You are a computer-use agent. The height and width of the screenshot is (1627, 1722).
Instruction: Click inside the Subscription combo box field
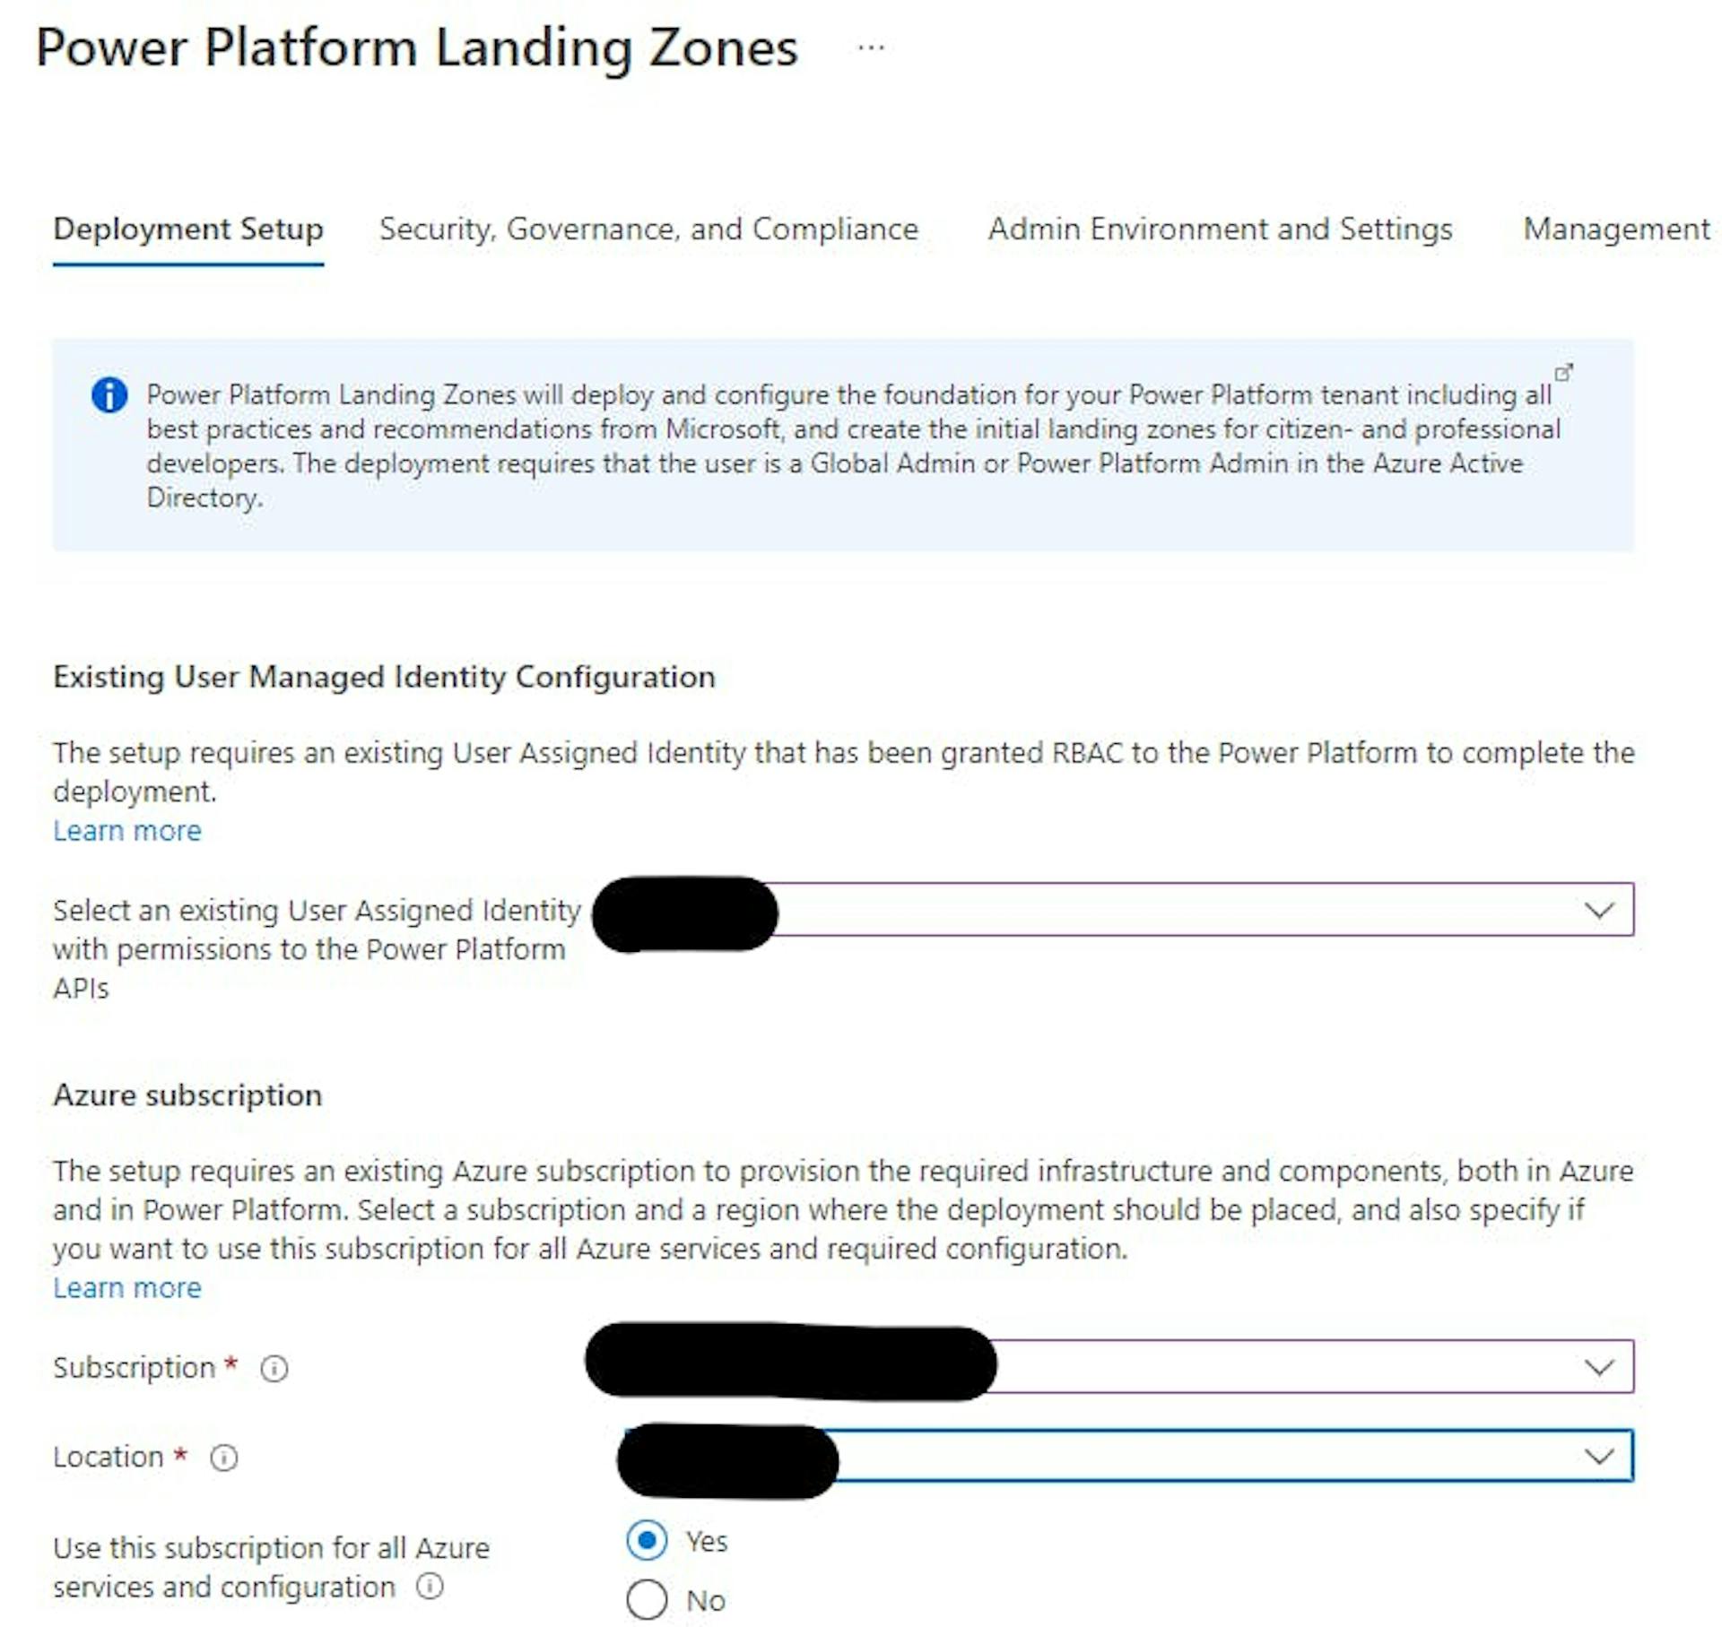tap(1112, 1367)
